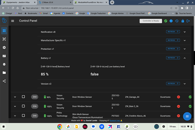This screenshot has height=130, width=195.
Task: Open new browser tab
Action: [x=112, y=2]
